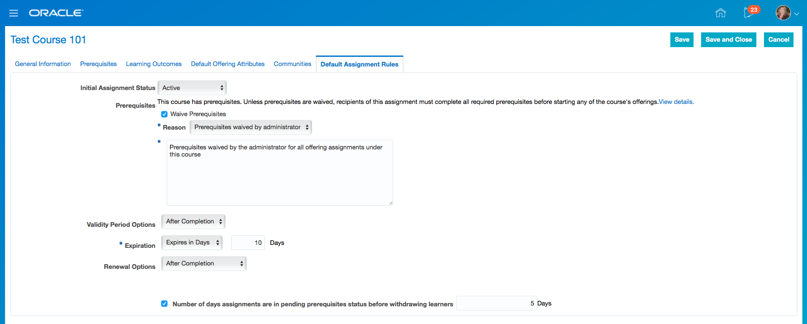Select the Expires in Days dropdown
The height and width of the screenshot is (324, 807).
(192, 243)
